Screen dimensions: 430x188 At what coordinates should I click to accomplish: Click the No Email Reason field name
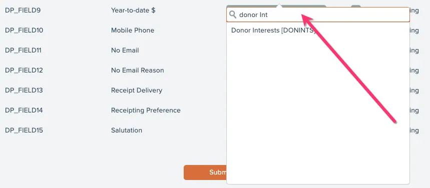pyautogui.click(x=137, y=70)
